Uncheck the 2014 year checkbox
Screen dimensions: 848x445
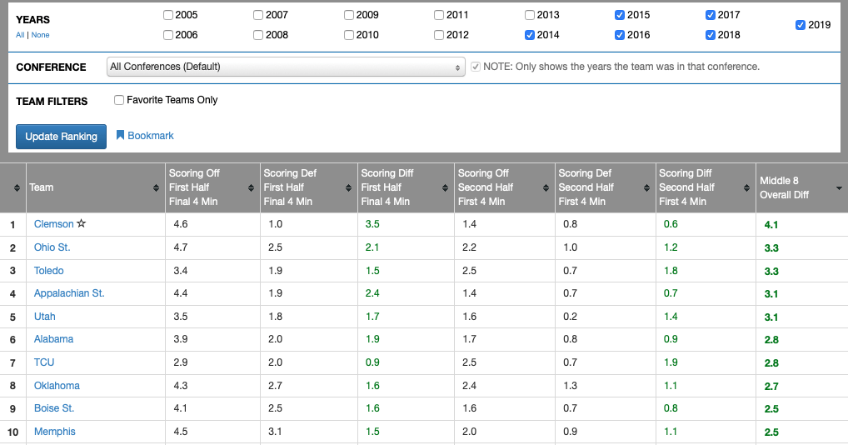point(530,35)
